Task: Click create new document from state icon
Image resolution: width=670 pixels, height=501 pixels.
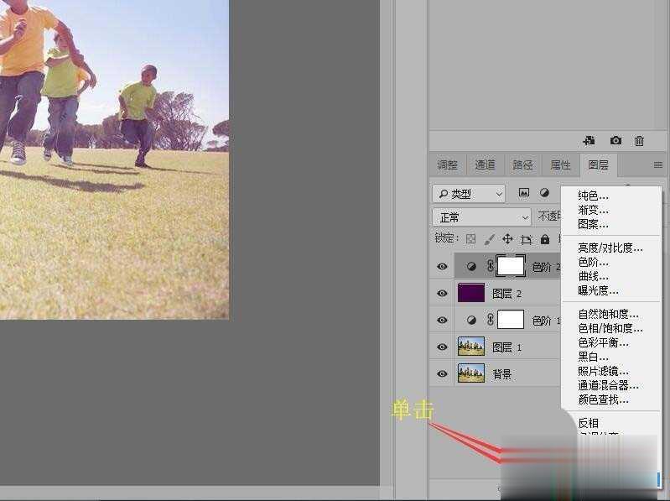Action: click(589, 140)
